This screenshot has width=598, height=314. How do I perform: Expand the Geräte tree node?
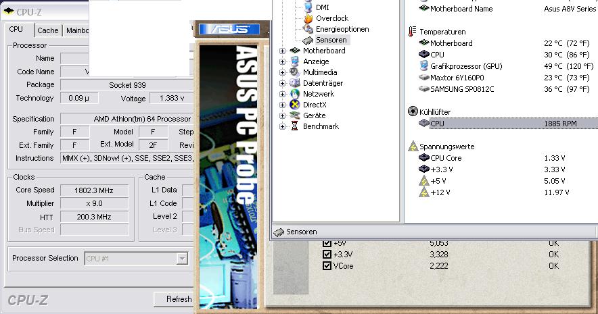[282, 115]
